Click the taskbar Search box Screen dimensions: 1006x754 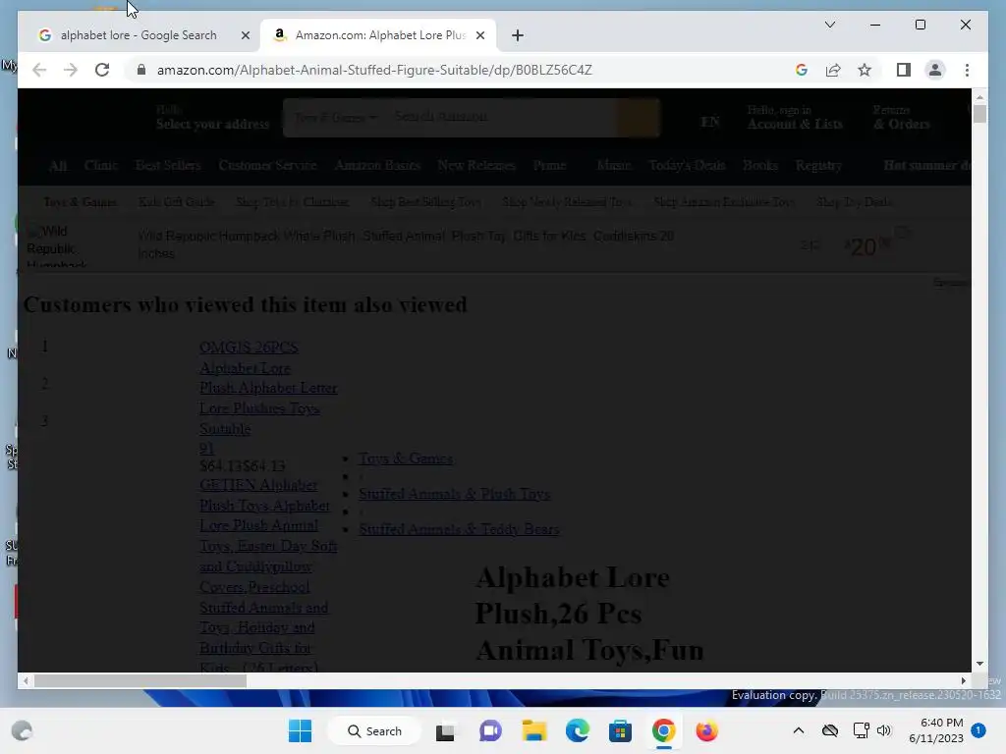374,730
